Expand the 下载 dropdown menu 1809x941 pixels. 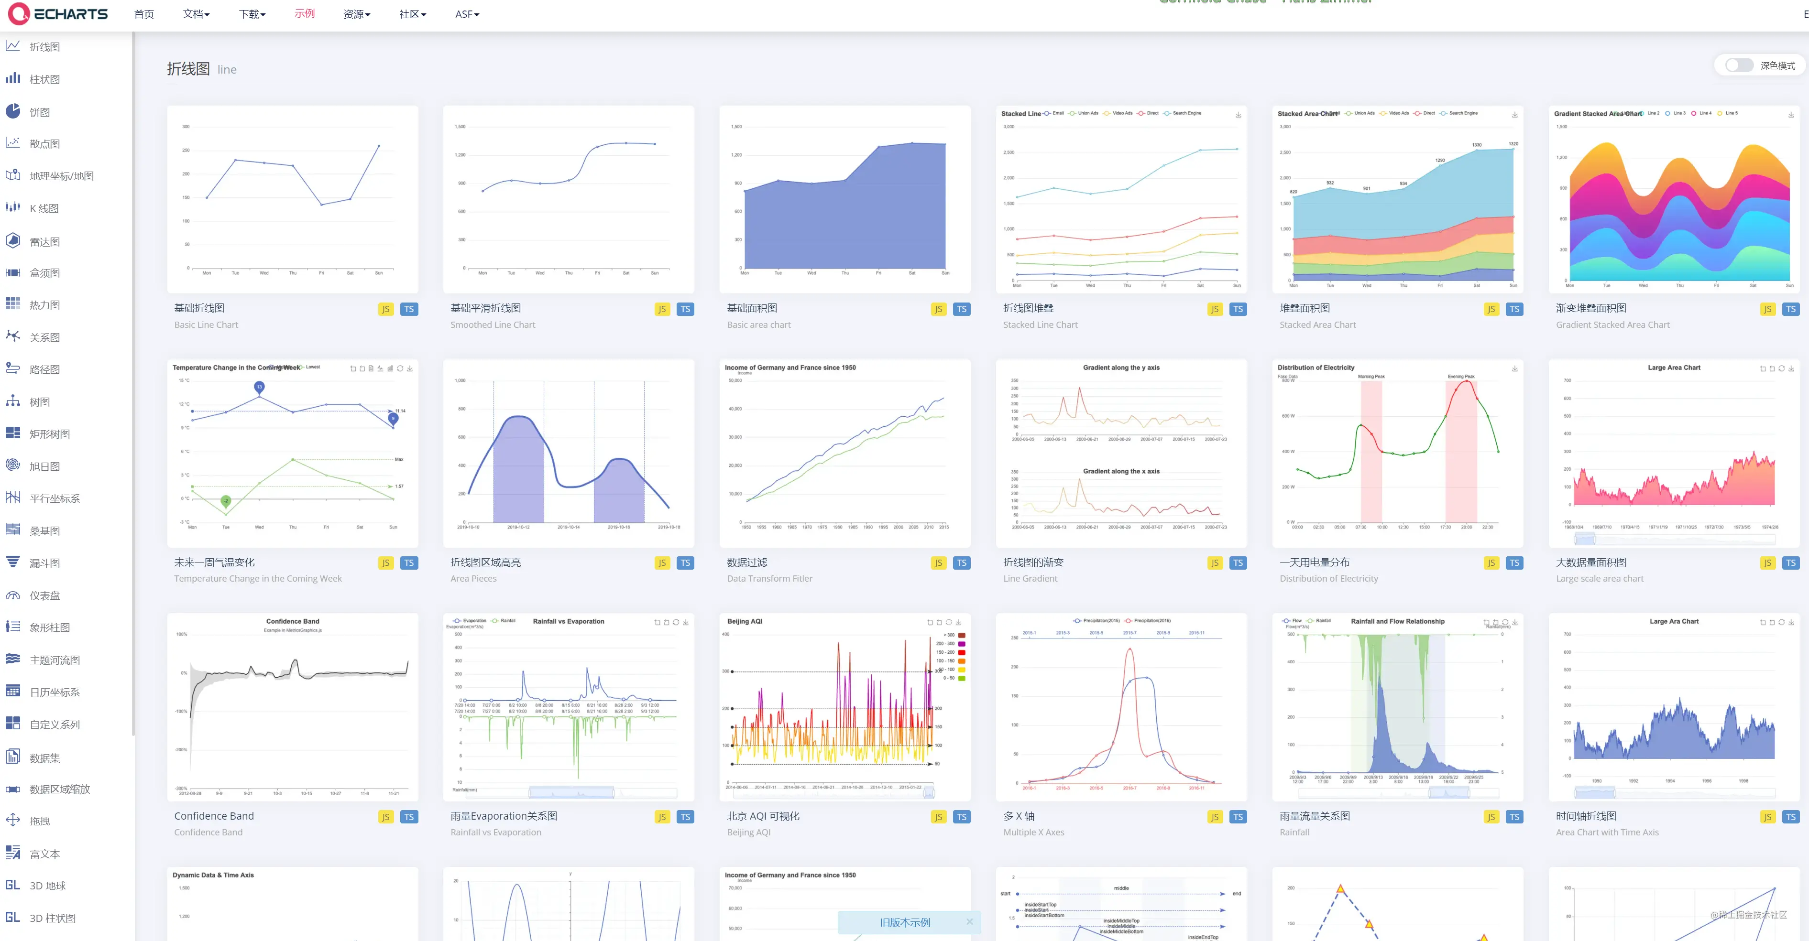252,14
